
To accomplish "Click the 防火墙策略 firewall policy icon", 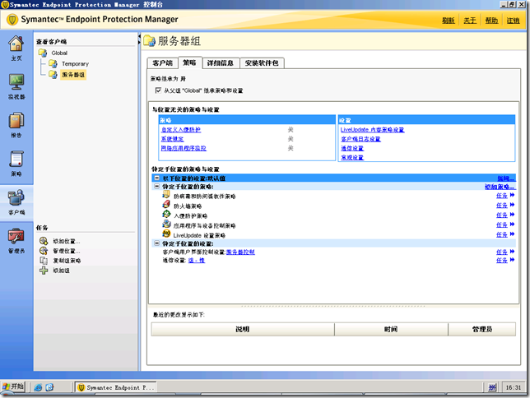I will [x=166, y=205].
